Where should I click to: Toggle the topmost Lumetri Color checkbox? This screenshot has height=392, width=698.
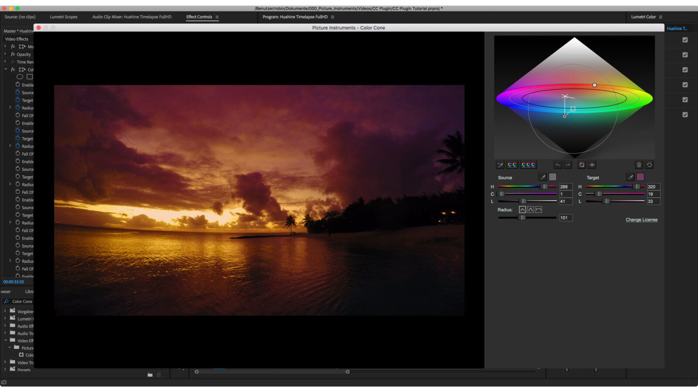685,40
